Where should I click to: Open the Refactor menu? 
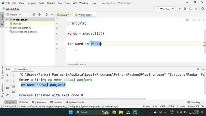tap(51, 3)
